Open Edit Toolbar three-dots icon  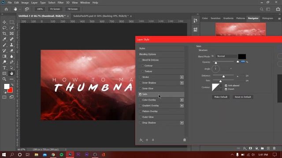[x=11, y=79]
